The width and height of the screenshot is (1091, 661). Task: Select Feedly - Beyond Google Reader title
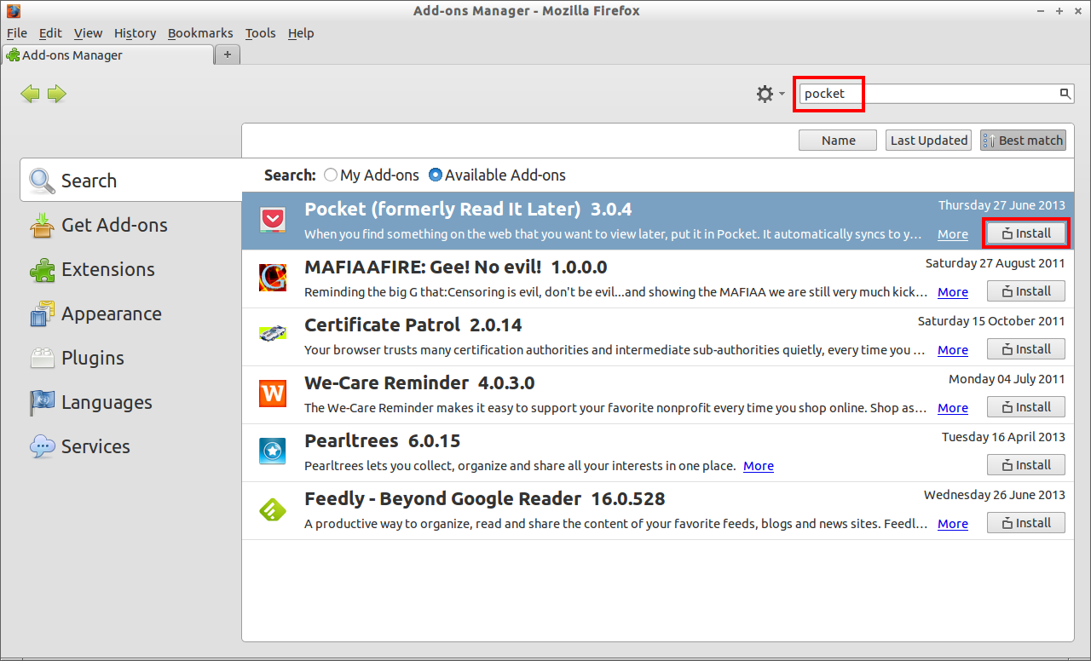(442, 499)
